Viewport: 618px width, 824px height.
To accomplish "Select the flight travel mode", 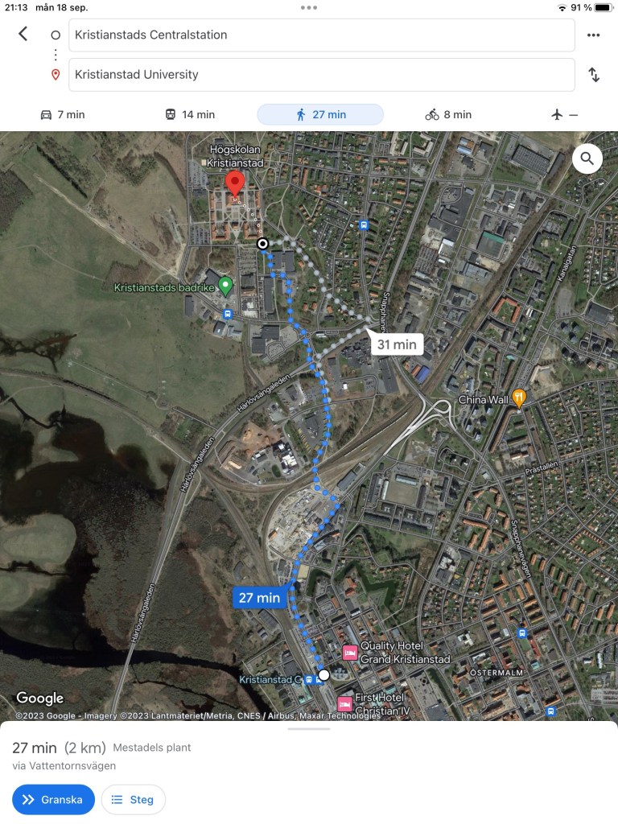I will coord(565,114).
